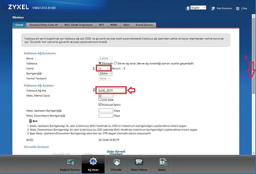Click the Bakım maintenance icon
The image size is (256, 174).
point(162,162)
